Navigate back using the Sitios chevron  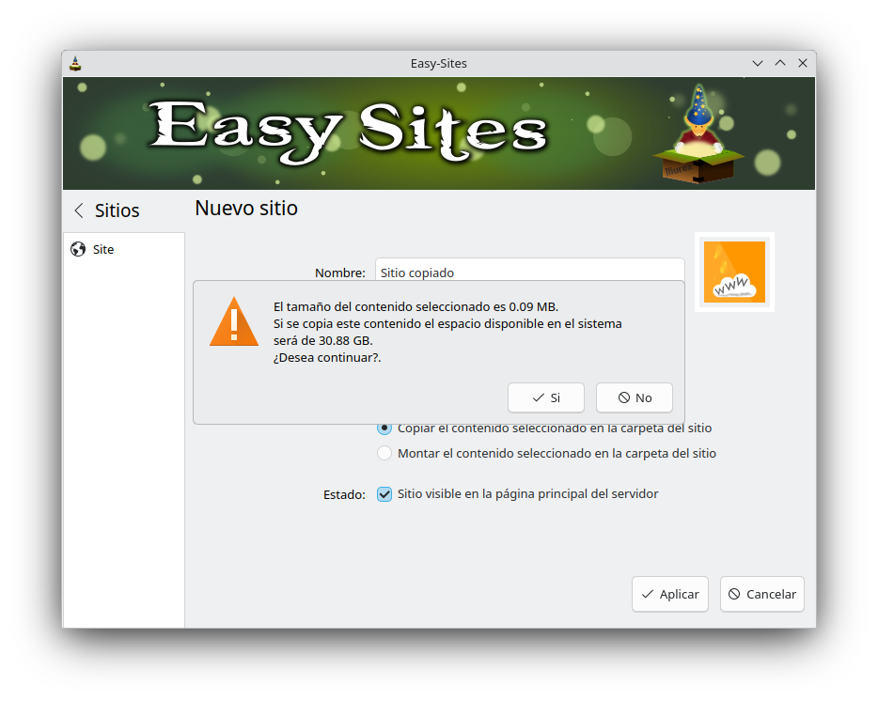click(79, 210)
